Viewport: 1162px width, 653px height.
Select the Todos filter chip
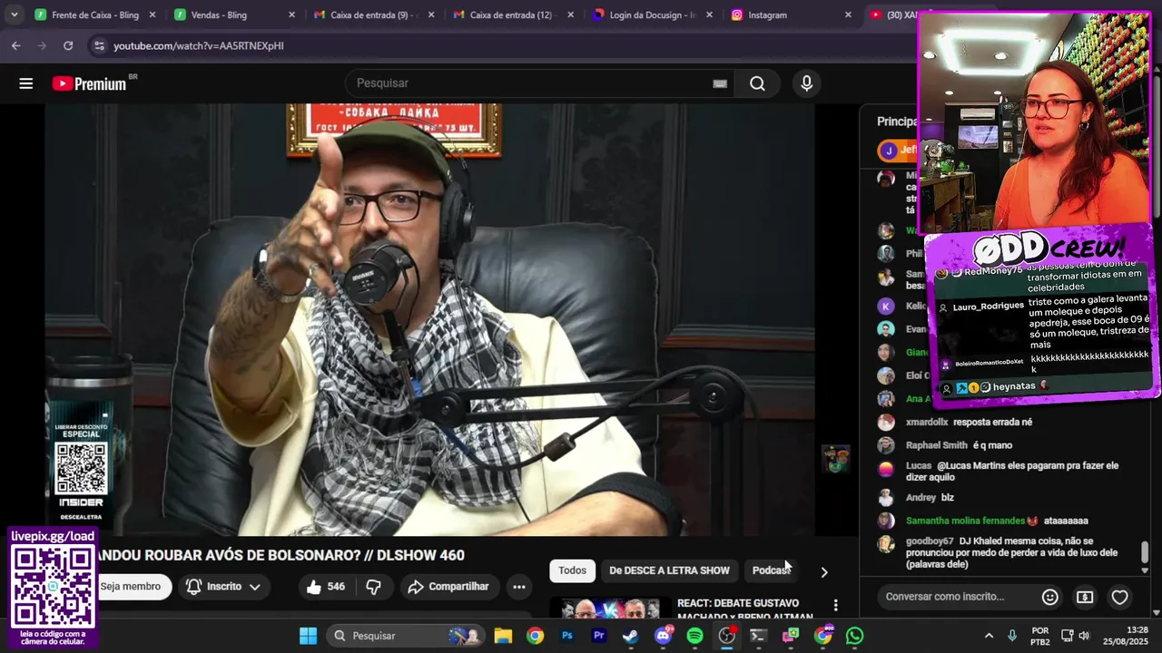pyautogui.click(x=572, y=570)
